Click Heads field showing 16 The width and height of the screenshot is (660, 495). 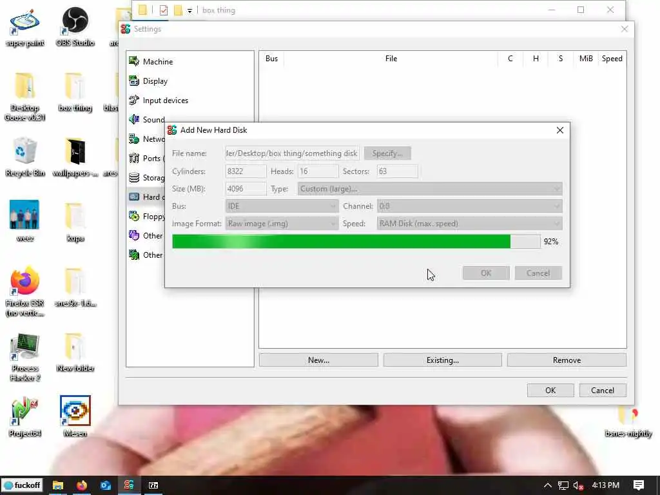tap(318, 171)
